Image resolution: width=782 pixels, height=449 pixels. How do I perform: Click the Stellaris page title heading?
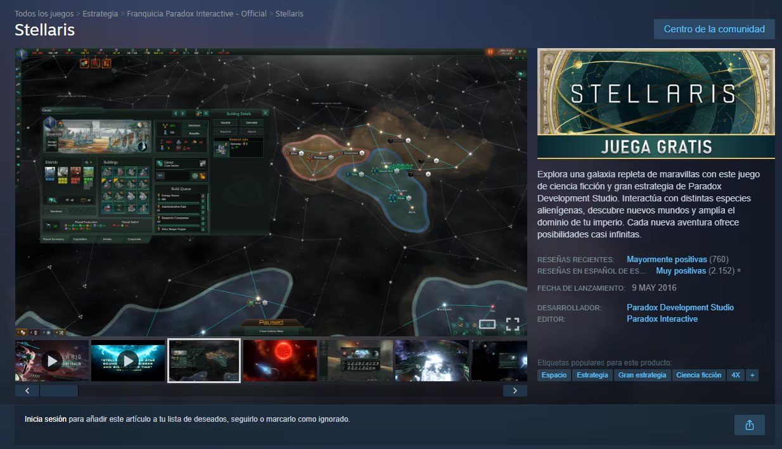pos(45,30)
